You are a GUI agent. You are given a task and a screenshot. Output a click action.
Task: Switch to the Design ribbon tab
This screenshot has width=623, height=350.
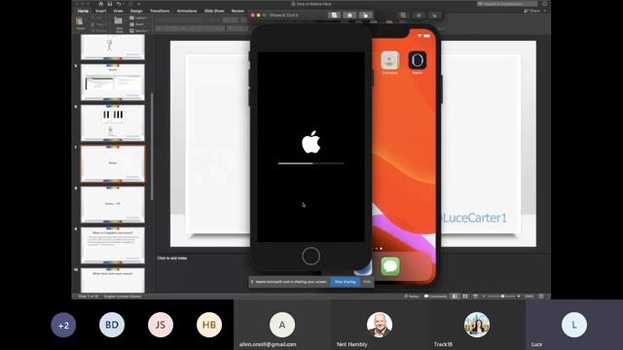click(x=136, y=11)
